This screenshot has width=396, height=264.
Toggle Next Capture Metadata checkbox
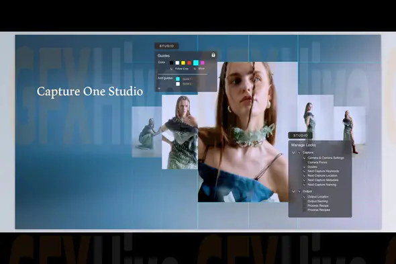(304, 180)
